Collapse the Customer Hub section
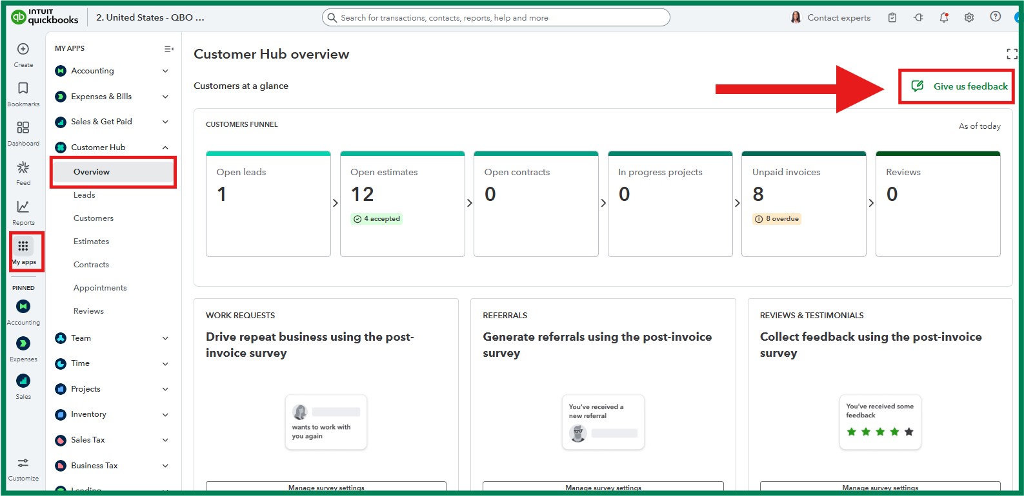This screenshot has width=1024, height=496. (x=114, y=148)
